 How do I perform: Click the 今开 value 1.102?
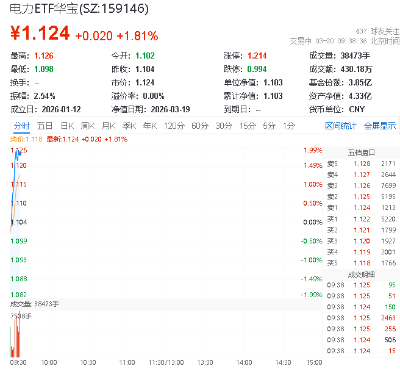tap(145, 56)
